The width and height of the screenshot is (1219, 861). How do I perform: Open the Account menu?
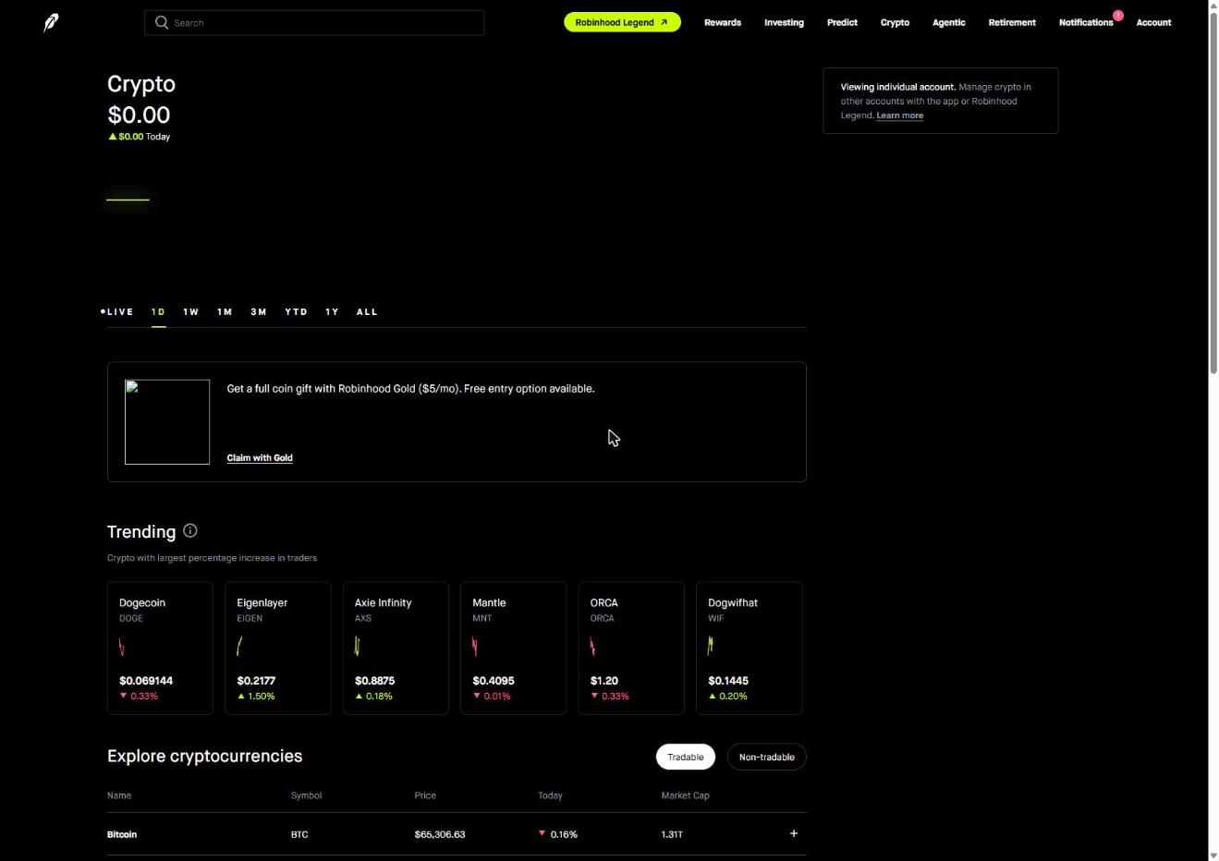point(1153,22)
